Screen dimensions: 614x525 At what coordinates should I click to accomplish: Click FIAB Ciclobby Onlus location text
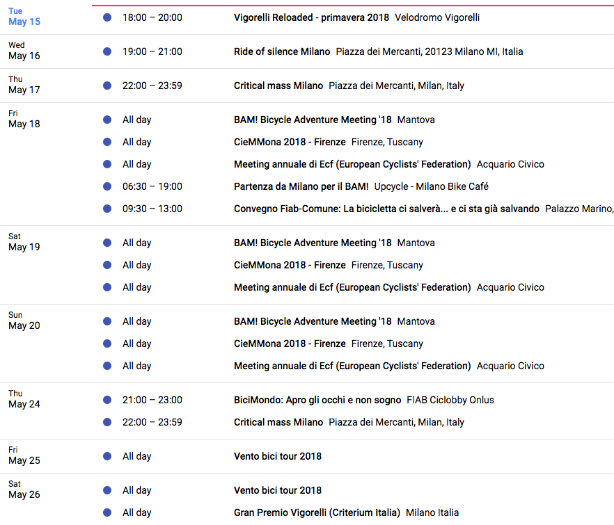pos(450,401)
